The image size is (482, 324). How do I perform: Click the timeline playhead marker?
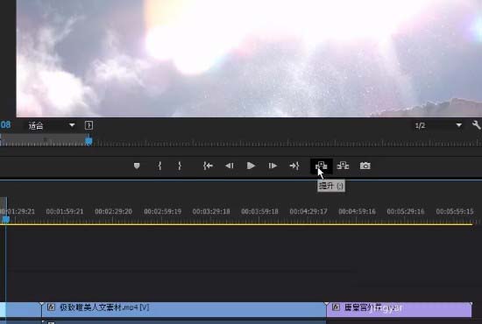(x=6, y=219)
